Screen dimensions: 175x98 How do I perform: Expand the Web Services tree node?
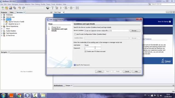pyautogui.click(x=2, y=17)
